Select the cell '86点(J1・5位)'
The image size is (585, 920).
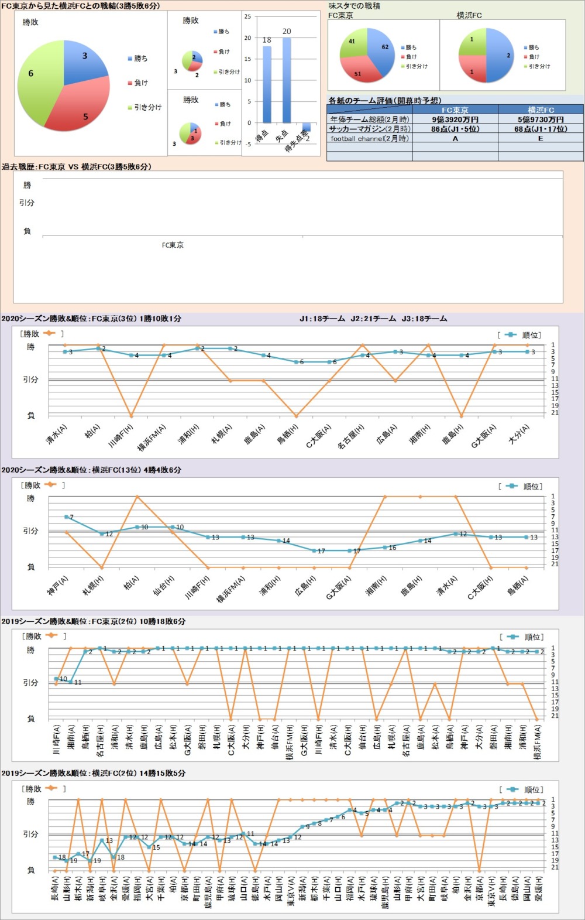[x=455, y=128]
